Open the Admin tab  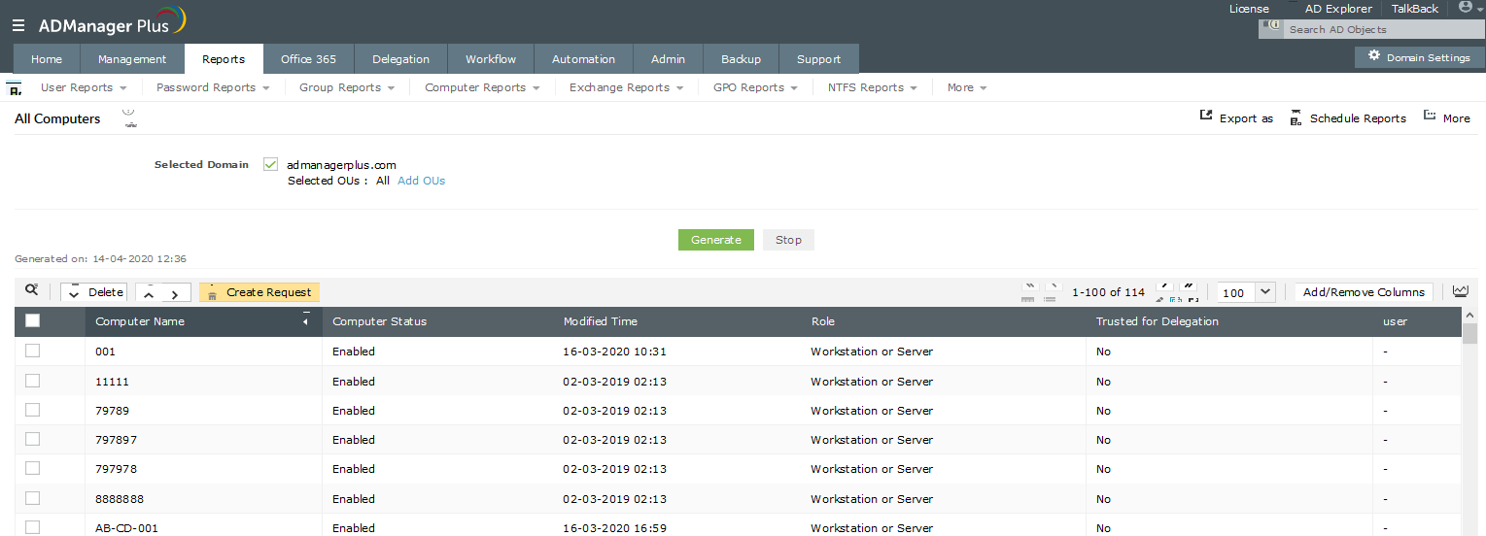668,58
